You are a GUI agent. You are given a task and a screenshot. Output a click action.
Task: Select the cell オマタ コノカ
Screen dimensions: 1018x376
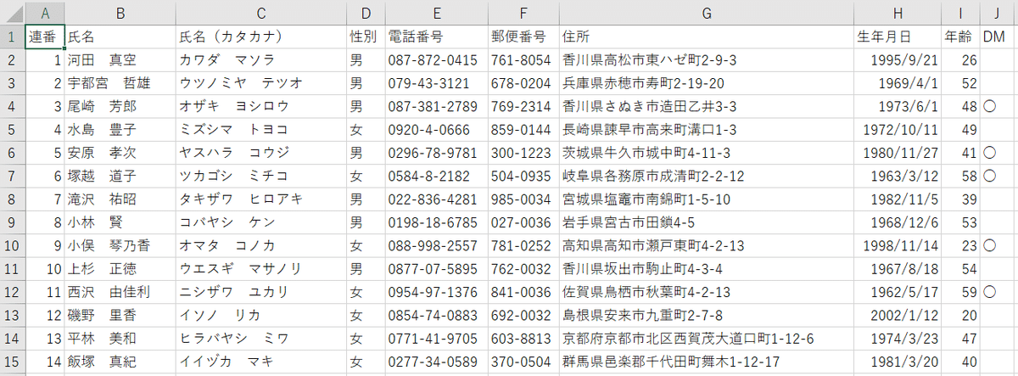(261, 245)
